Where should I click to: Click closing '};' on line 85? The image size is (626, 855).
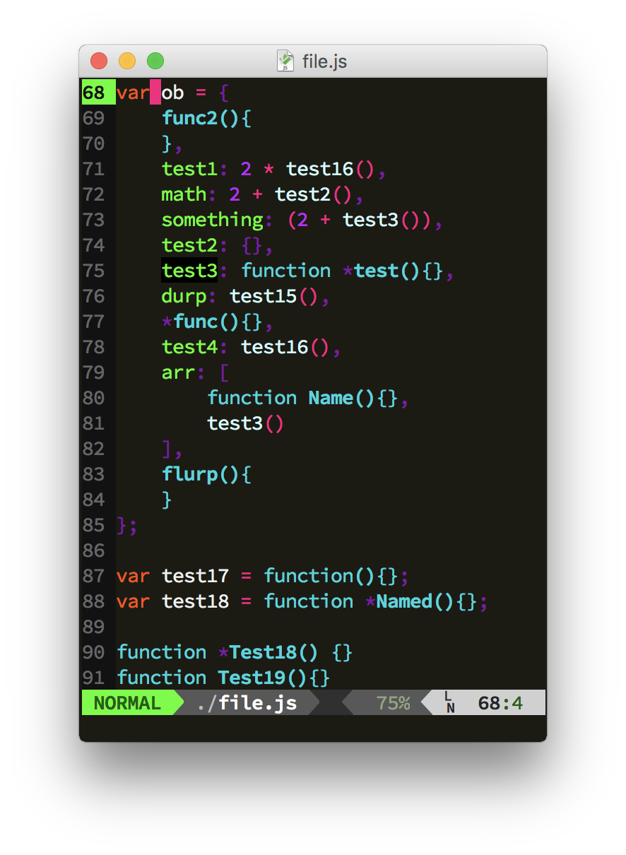(x=128, y=525)
